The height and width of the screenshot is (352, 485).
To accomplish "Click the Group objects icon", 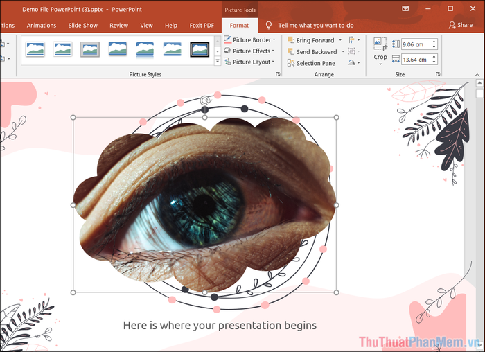I will click(353, 51).
